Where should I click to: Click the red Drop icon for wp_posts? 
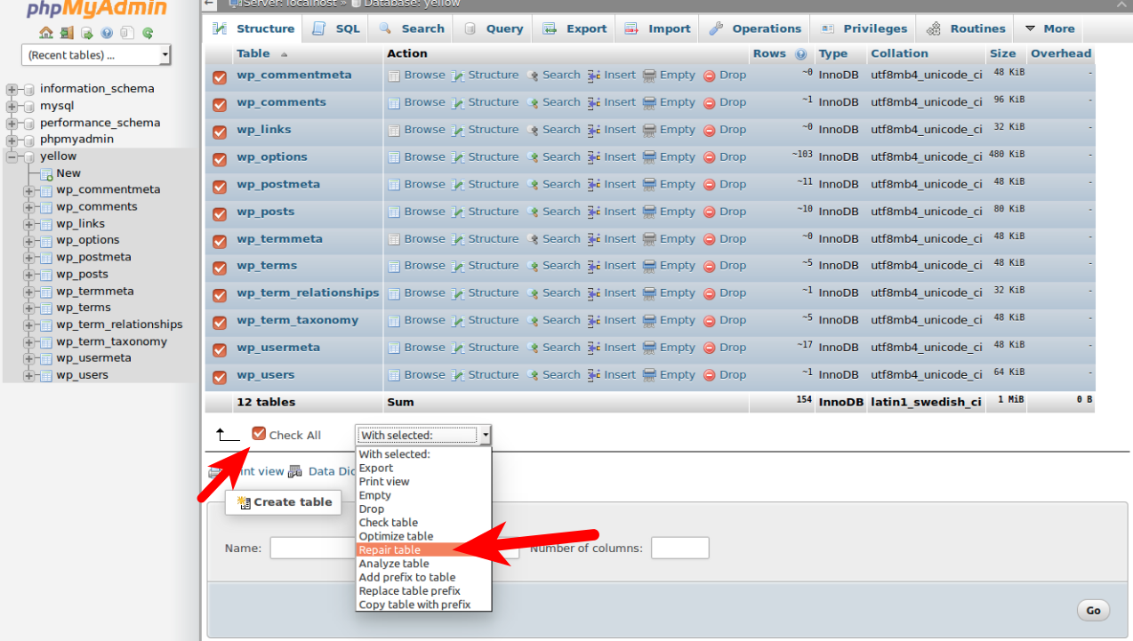710,212
